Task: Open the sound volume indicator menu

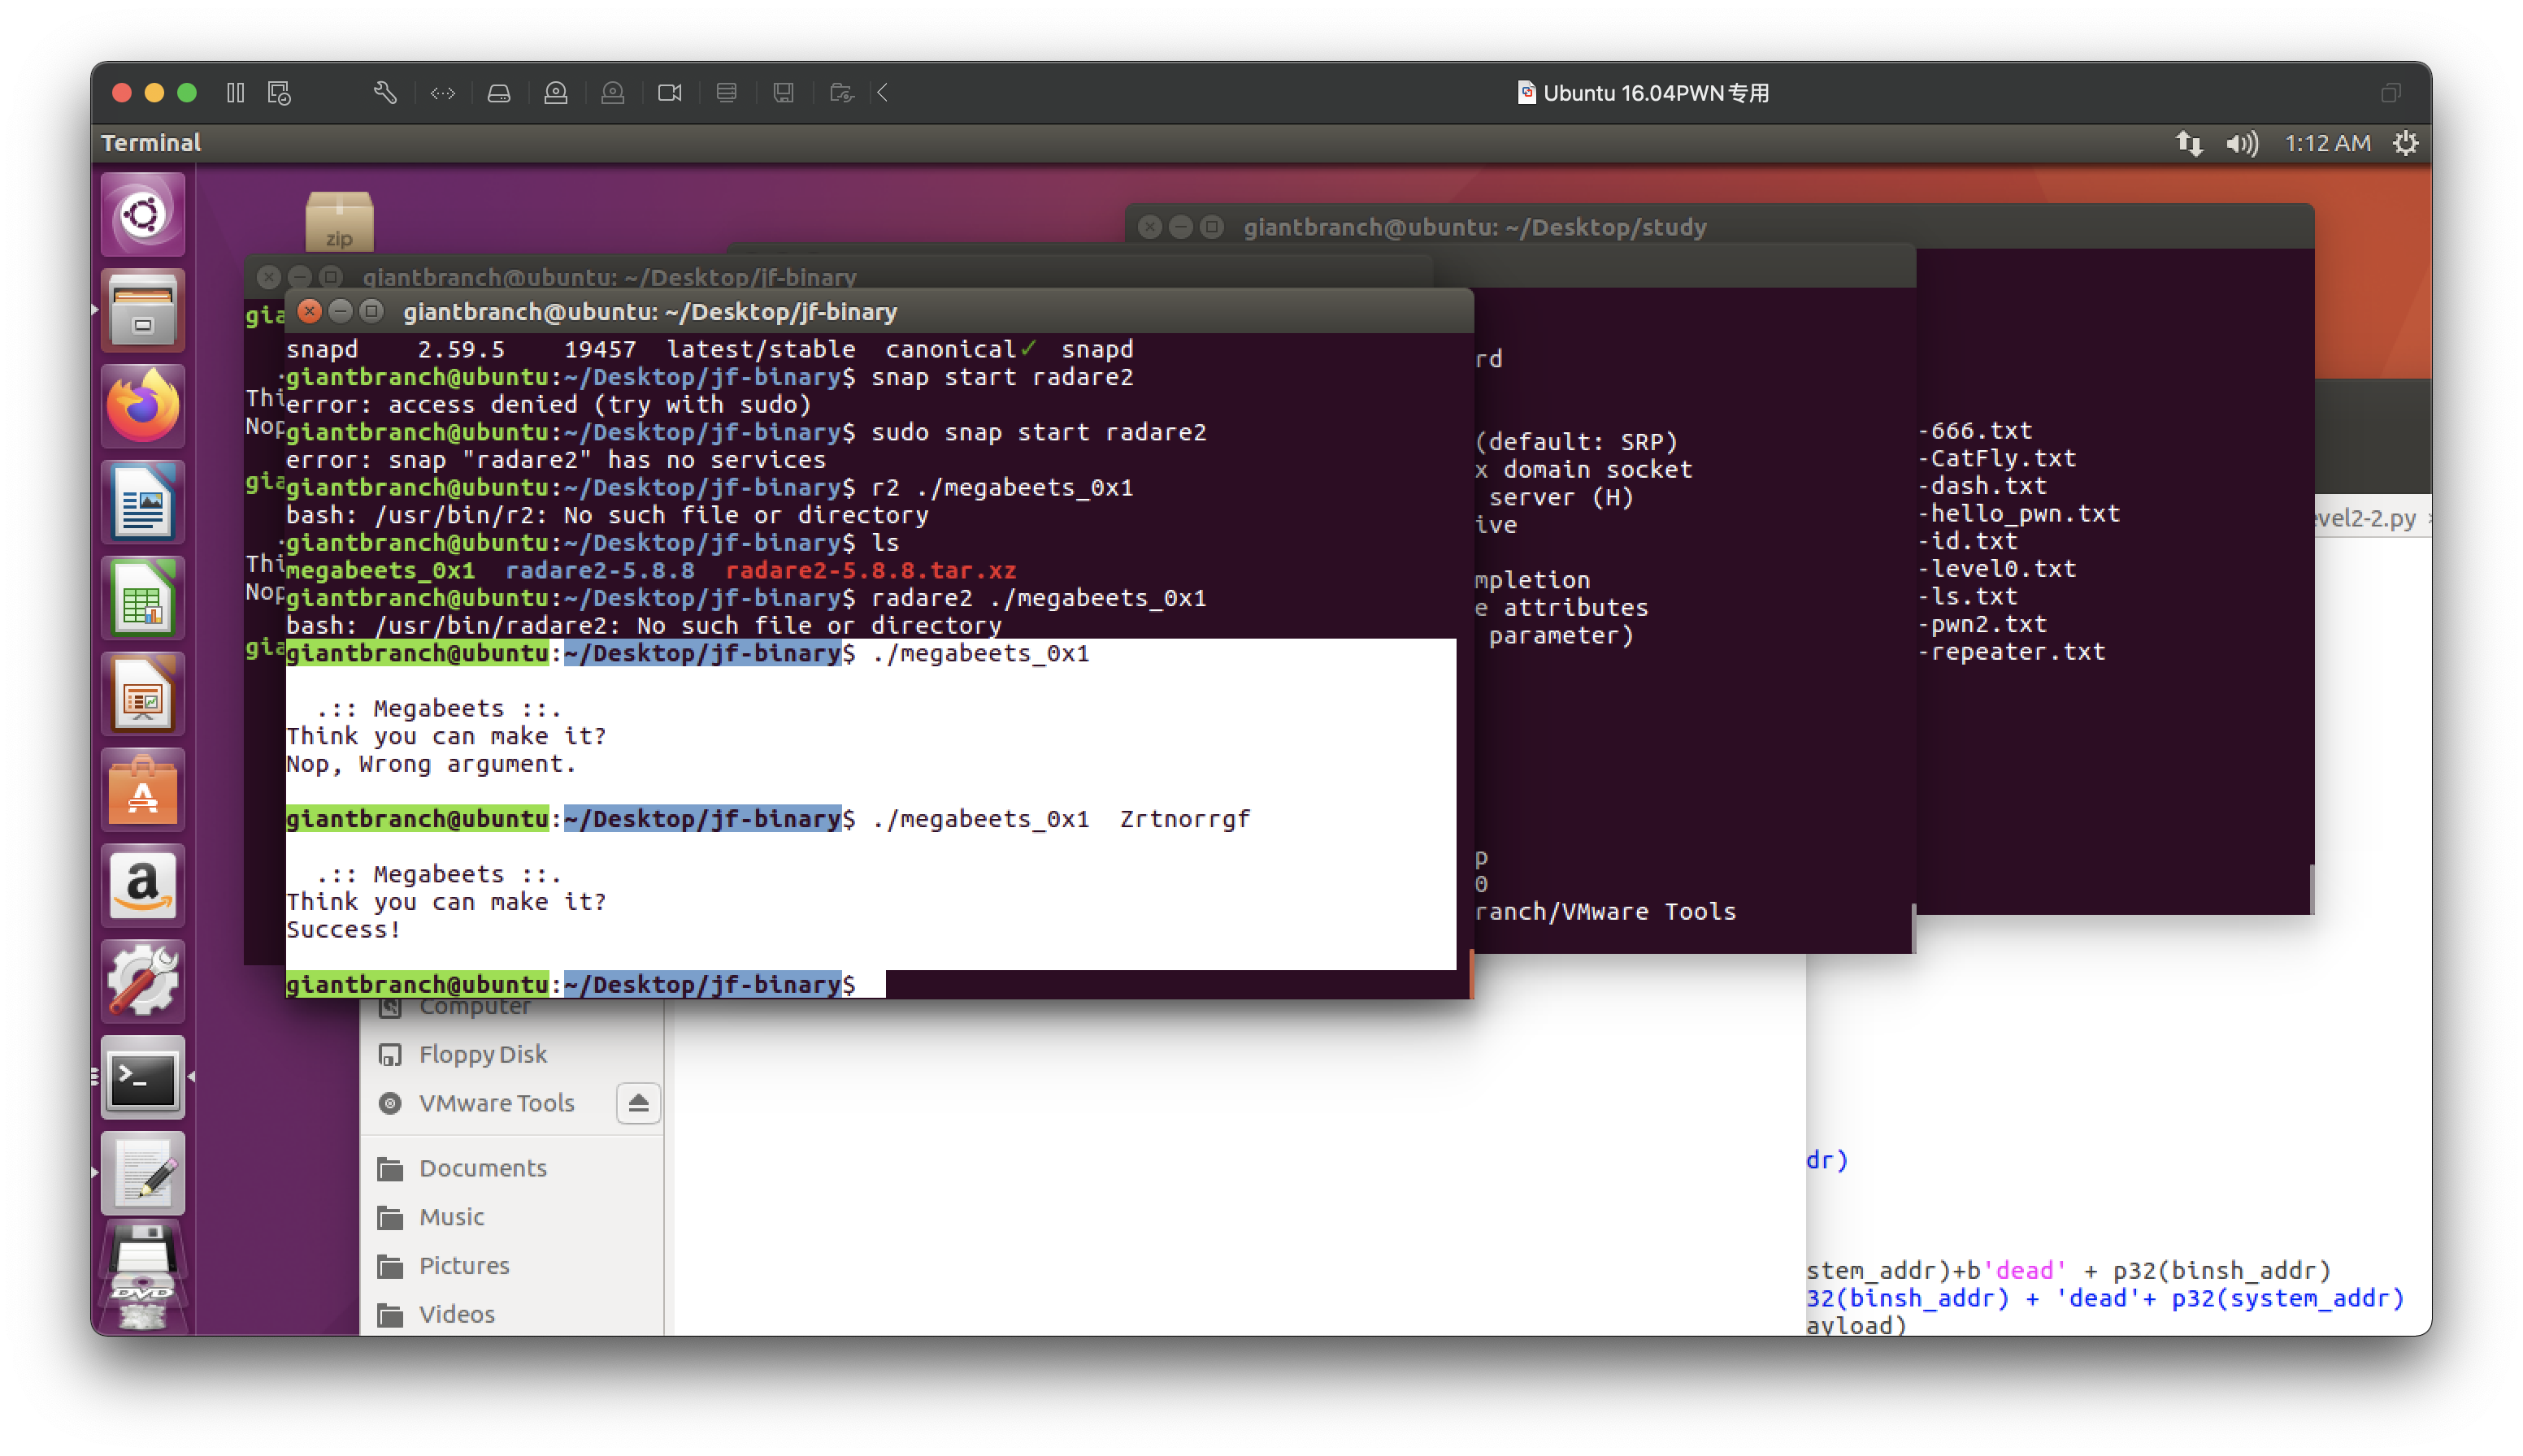Action: 2242,143
